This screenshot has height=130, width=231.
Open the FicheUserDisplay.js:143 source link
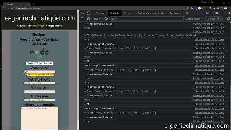pyautogui.click(x=208, y=32)
